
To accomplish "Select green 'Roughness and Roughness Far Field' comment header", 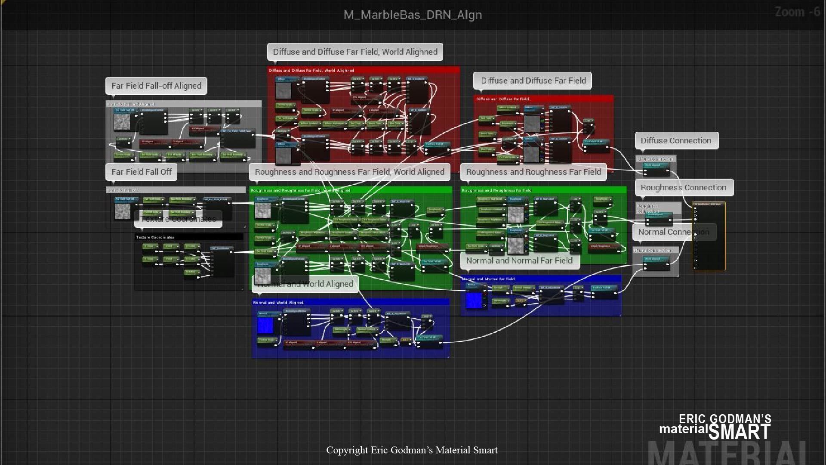I will click(x=543, y=190).
